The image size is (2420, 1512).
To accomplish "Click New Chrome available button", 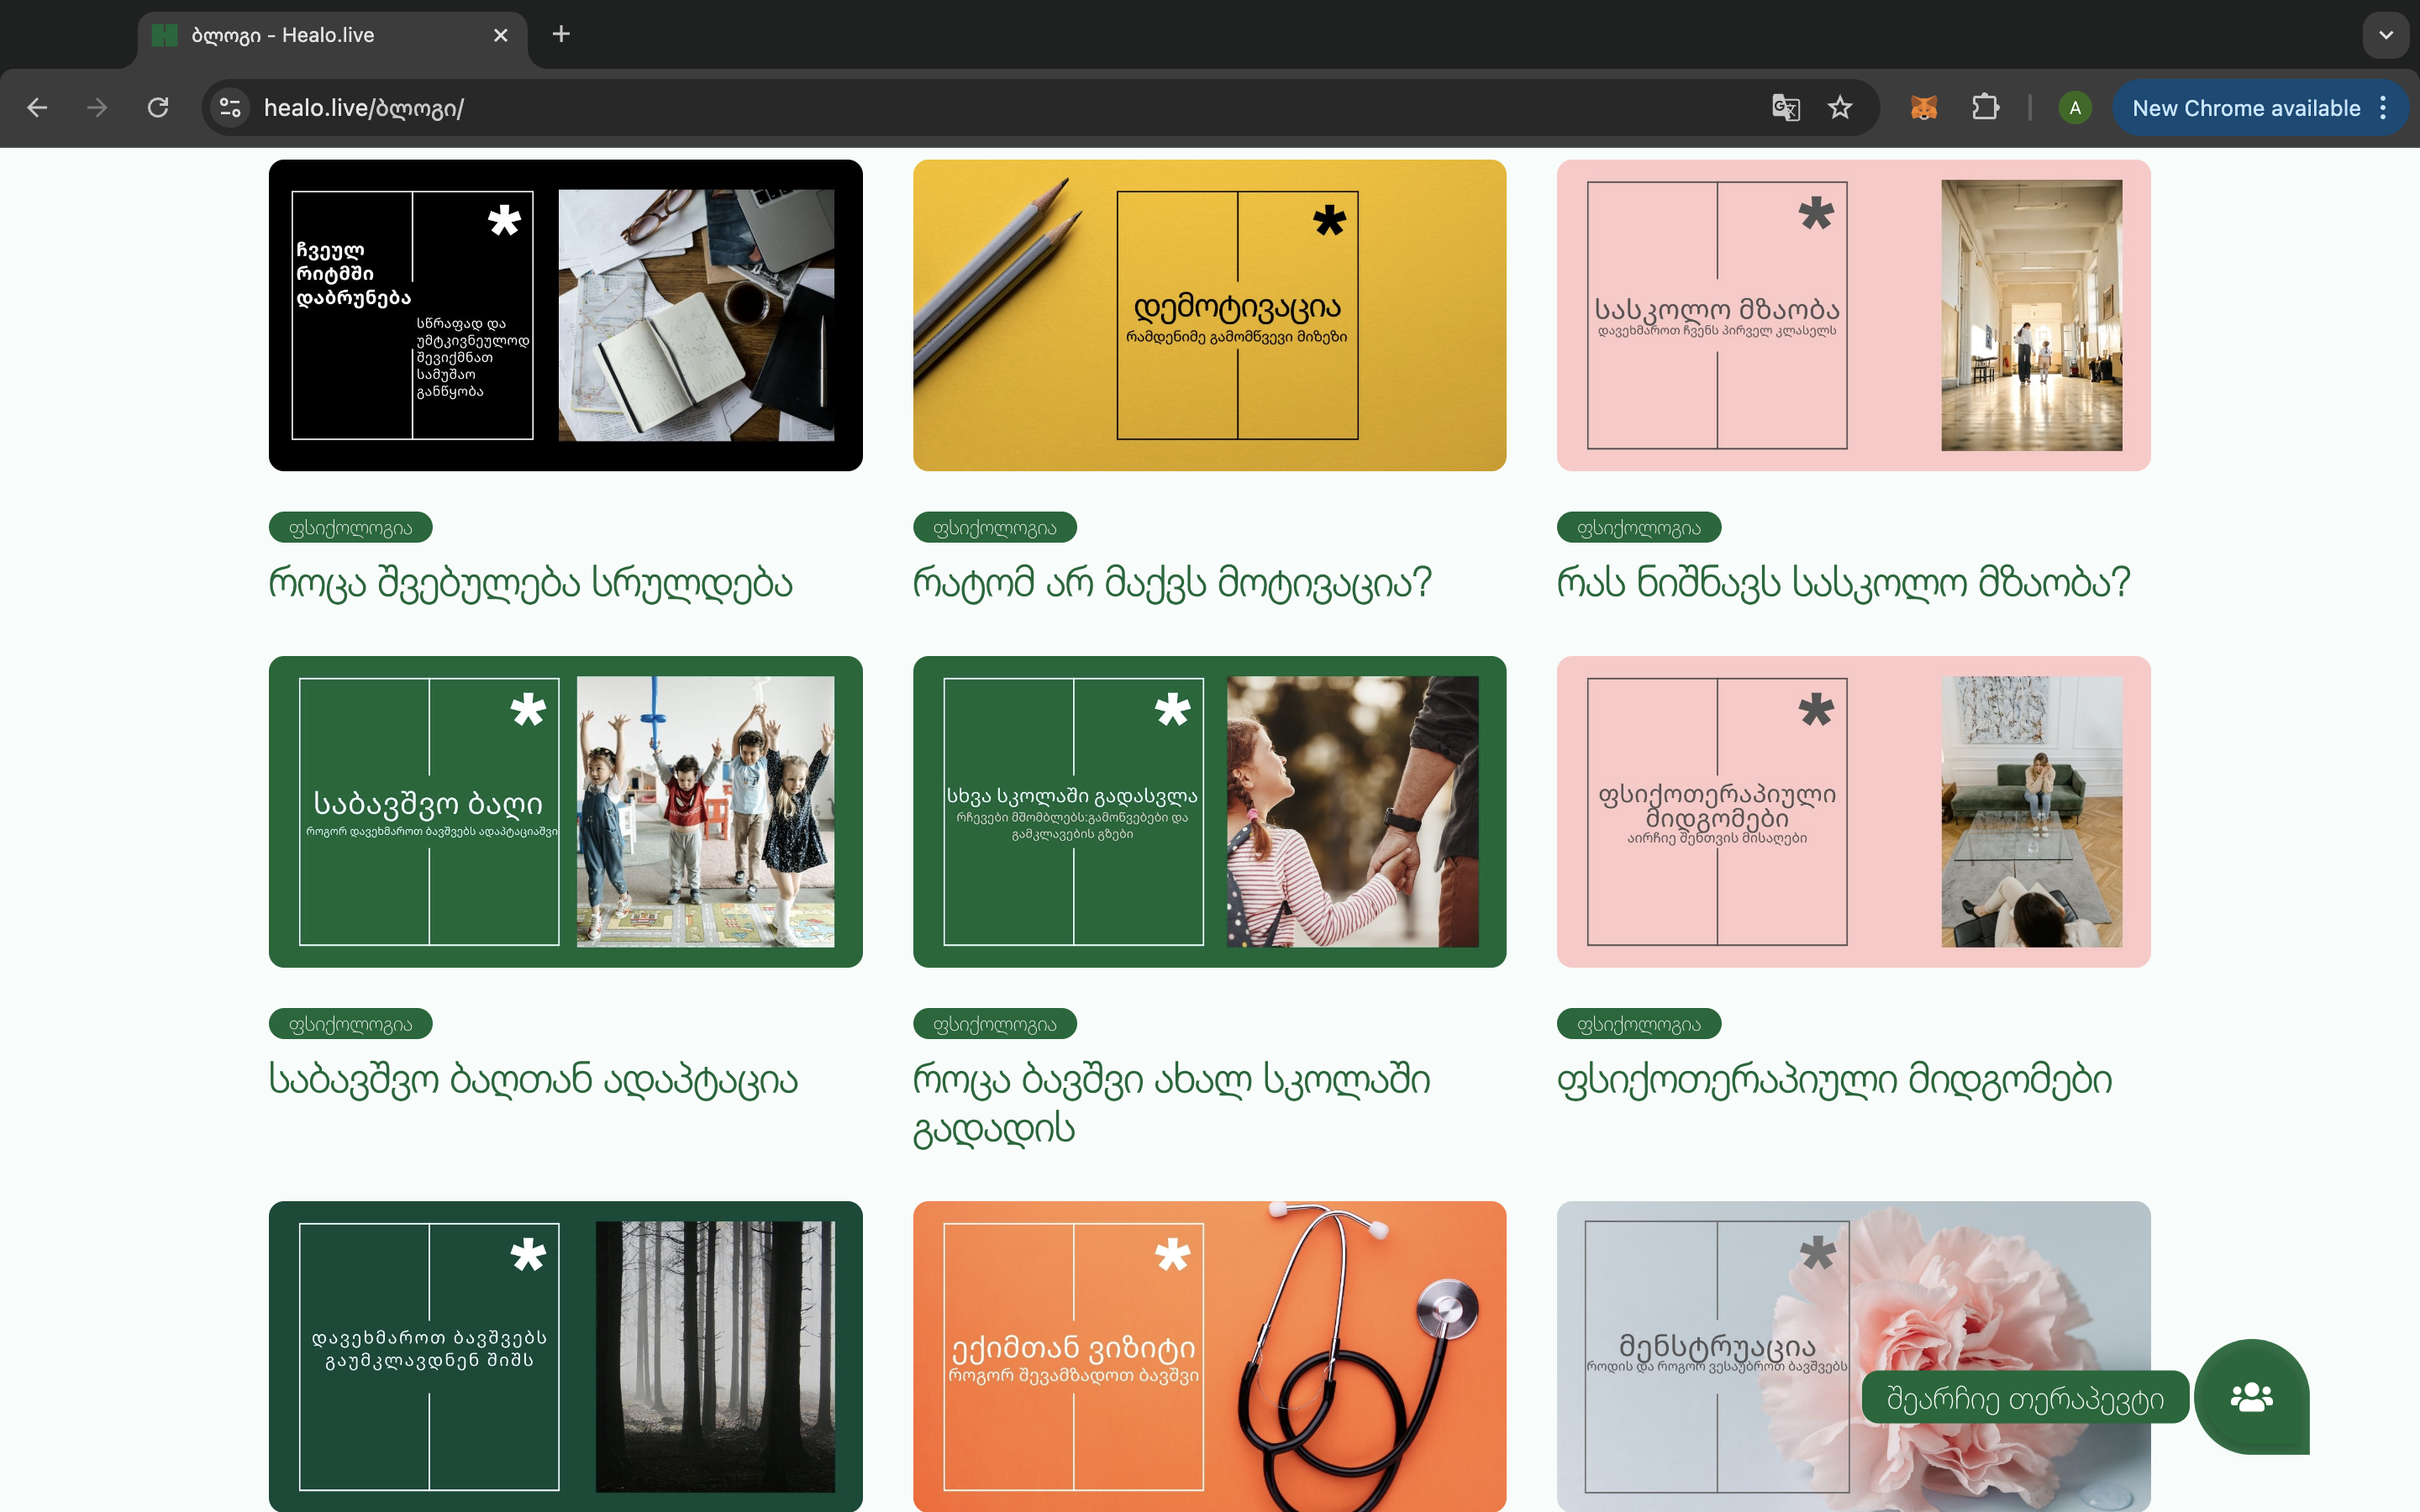I will [x=2245, y=108].
